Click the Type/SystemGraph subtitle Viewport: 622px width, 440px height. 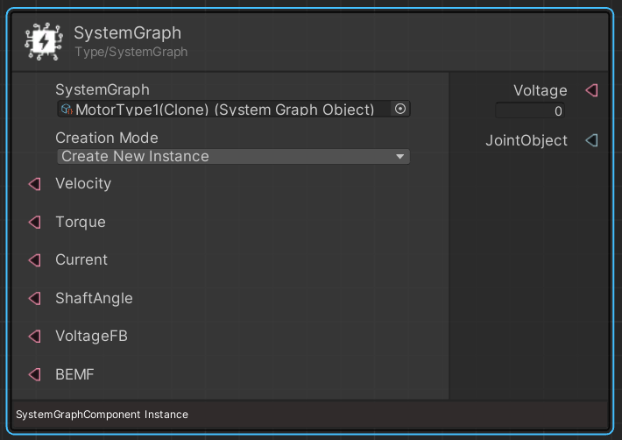[131, 52]
